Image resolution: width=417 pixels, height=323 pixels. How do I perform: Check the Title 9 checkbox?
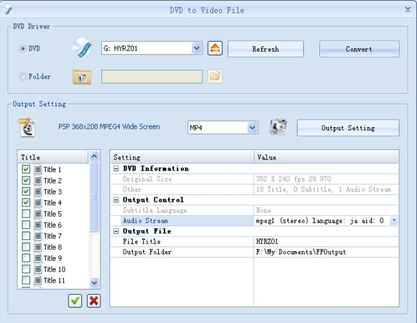click(26, 258)
